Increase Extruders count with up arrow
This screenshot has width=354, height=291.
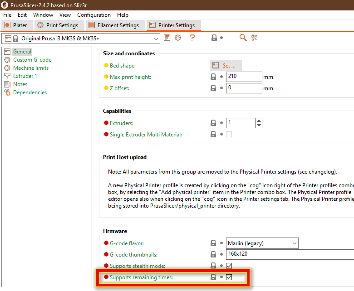259,121
